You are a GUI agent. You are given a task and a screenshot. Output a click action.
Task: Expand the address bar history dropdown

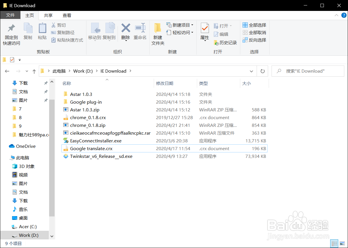251,71
